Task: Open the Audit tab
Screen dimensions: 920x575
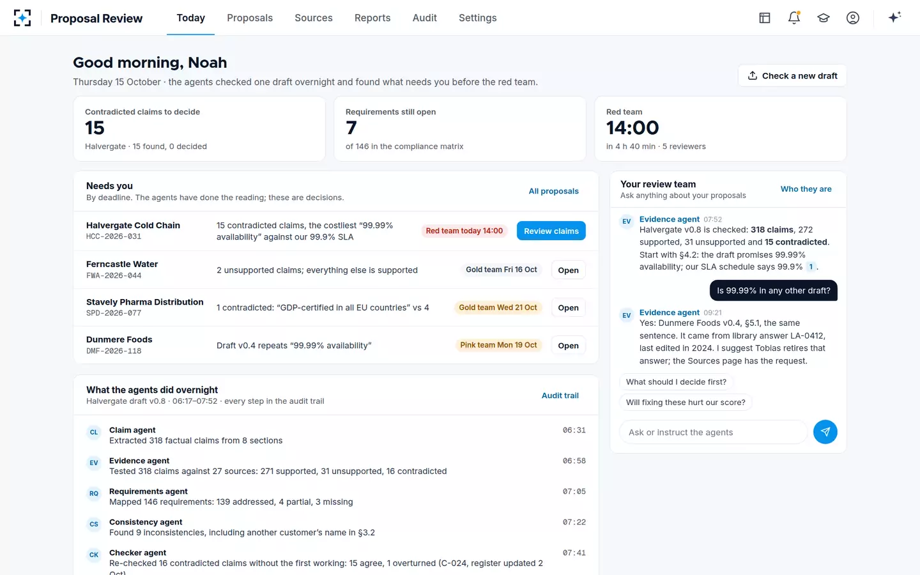Action: click(x=425, y=18)
